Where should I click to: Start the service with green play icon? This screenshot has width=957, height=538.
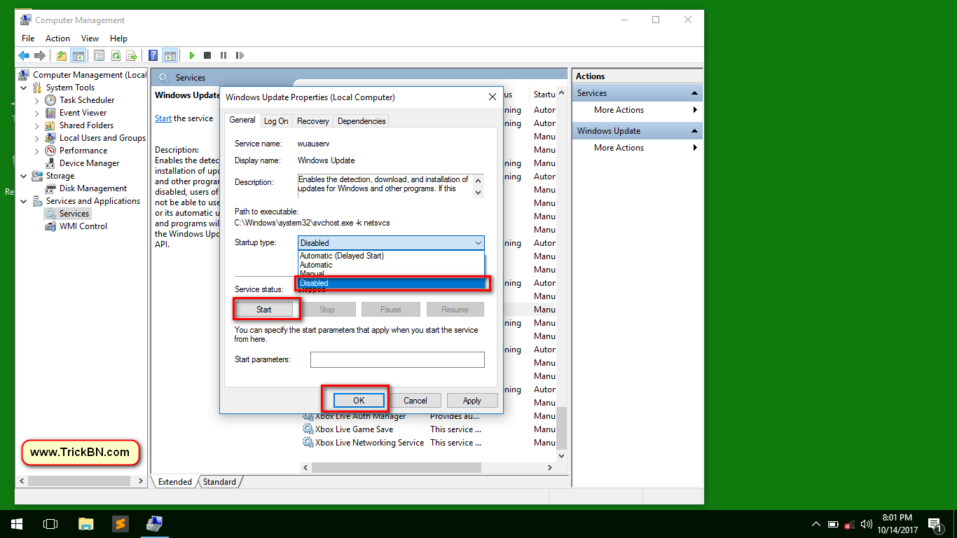pos(191,55)
